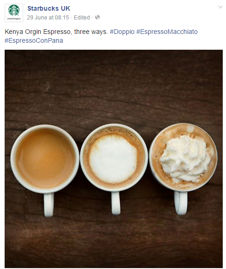
Task: View edit history via the Edited link
Action: click(82, 18)
